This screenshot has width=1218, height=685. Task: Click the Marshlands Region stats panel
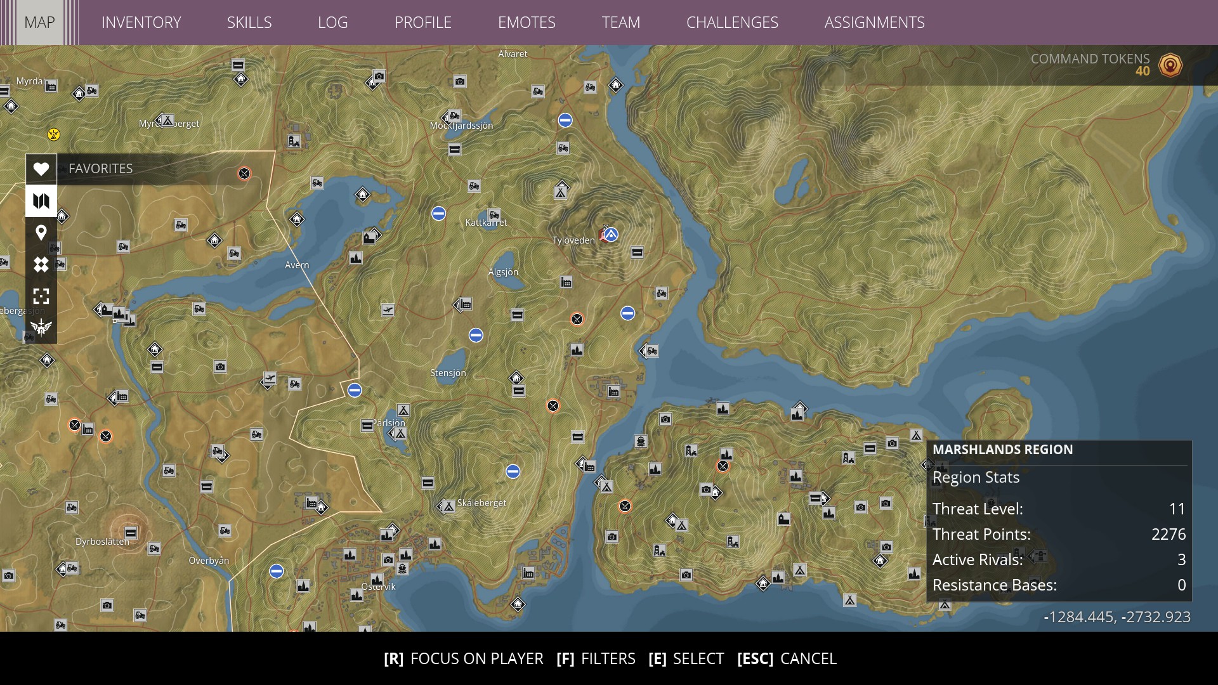1059,520
